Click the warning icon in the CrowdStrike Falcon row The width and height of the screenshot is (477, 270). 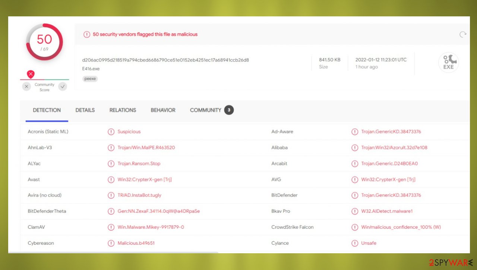click(x=355, y=227)
